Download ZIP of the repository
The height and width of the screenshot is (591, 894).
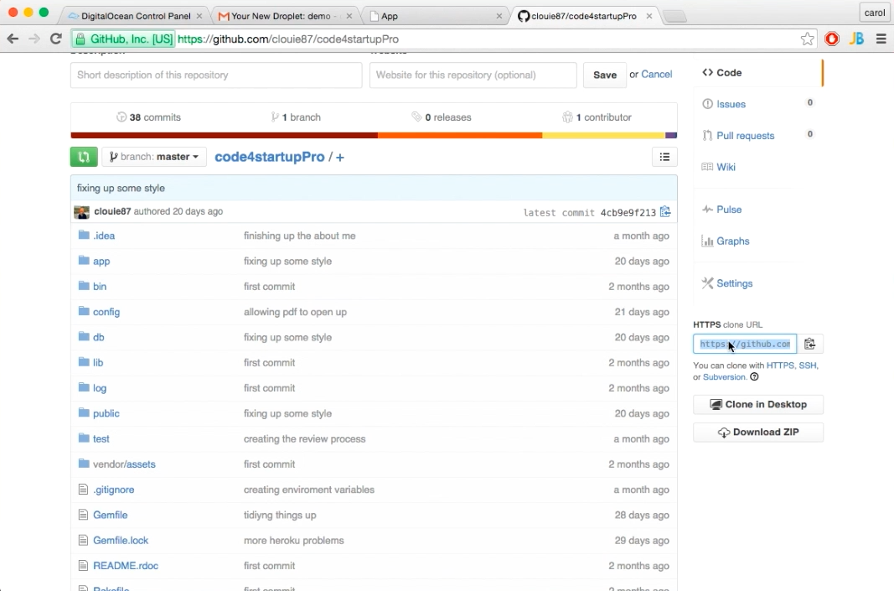(757, 432)
